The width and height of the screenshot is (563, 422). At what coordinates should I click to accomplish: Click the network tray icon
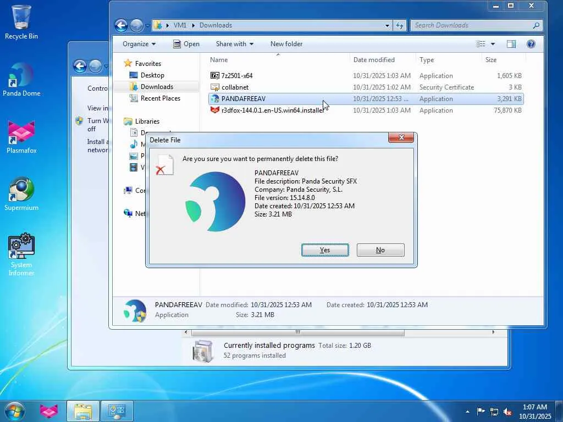pyautogui.click(x=494, y=412)
